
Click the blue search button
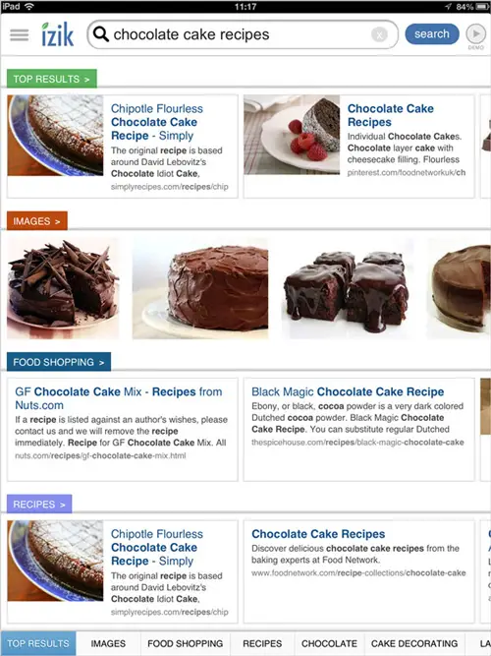pos(432,33)
